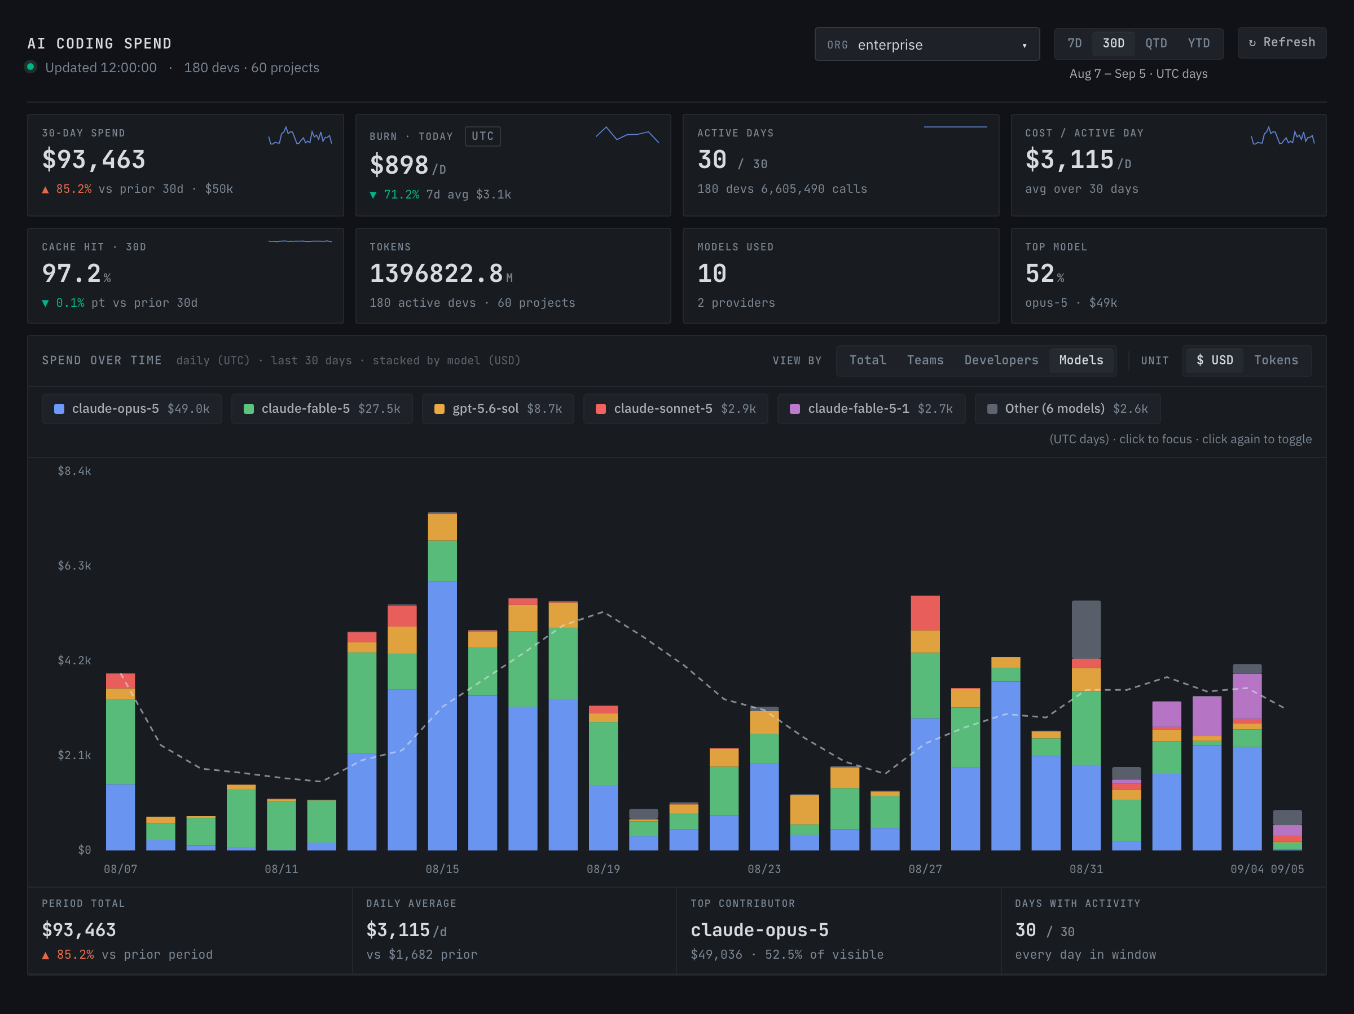Switch unit to $ USD
1354x1014 pixels.
[x=1215, y=360]
